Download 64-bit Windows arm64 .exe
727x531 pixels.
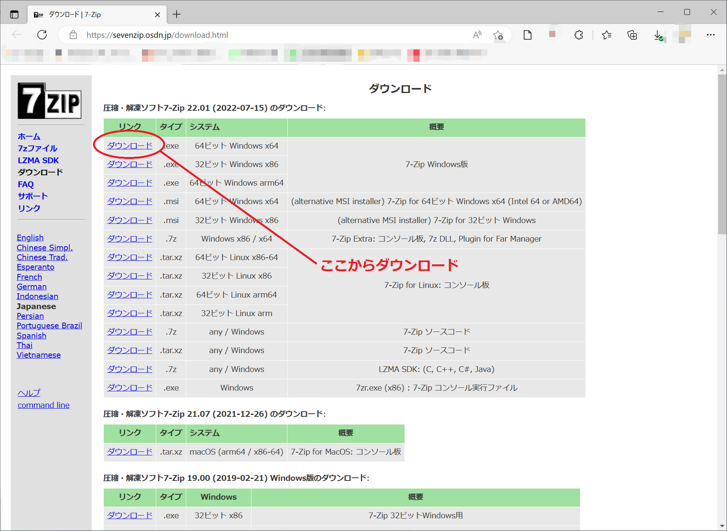130,183
